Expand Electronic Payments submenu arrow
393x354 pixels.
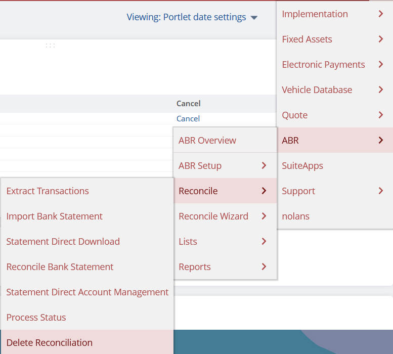click(x=380, y=64)
